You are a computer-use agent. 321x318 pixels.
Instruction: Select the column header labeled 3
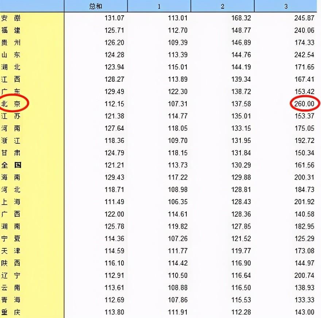click(x=286, y=6)
